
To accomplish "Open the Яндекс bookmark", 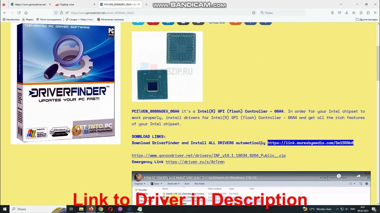I will pos(28,19).
